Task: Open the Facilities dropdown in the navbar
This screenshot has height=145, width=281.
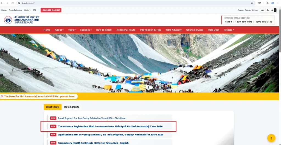Action: [86, 30]
